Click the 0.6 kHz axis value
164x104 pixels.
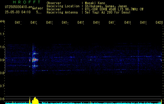tap(2, 99)
